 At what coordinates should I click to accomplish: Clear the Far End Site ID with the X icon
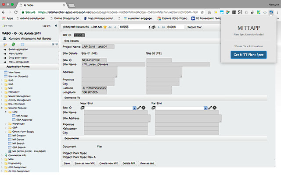pos(215,108)
